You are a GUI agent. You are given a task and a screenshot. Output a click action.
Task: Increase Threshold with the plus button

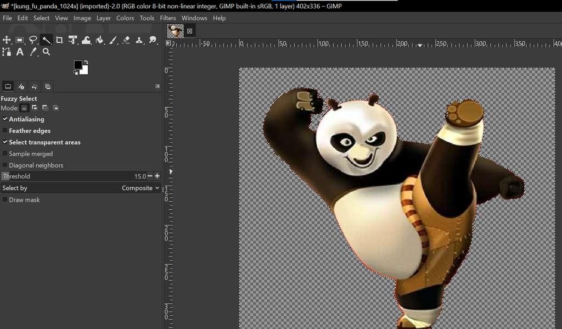click(157, 176)
